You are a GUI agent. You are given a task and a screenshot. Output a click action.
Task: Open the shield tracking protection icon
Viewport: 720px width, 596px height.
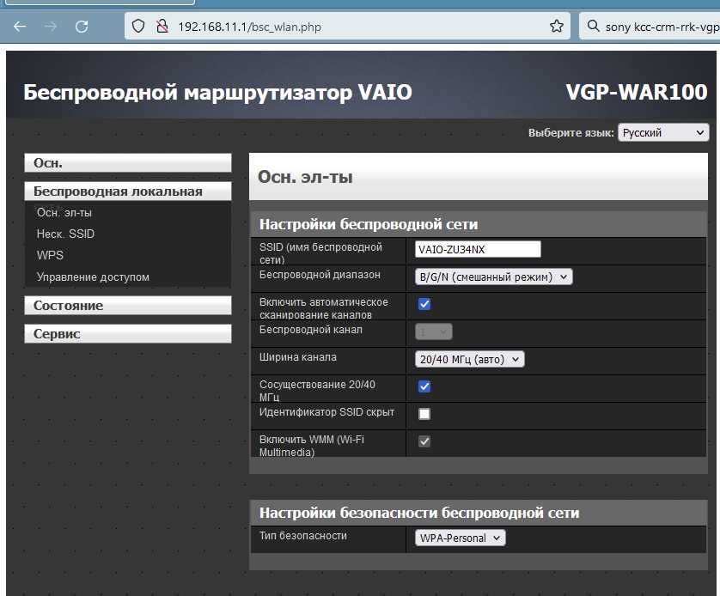coord(138,26)
